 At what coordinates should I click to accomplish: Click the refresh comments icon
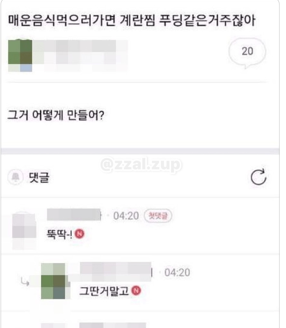pos(258,177)
